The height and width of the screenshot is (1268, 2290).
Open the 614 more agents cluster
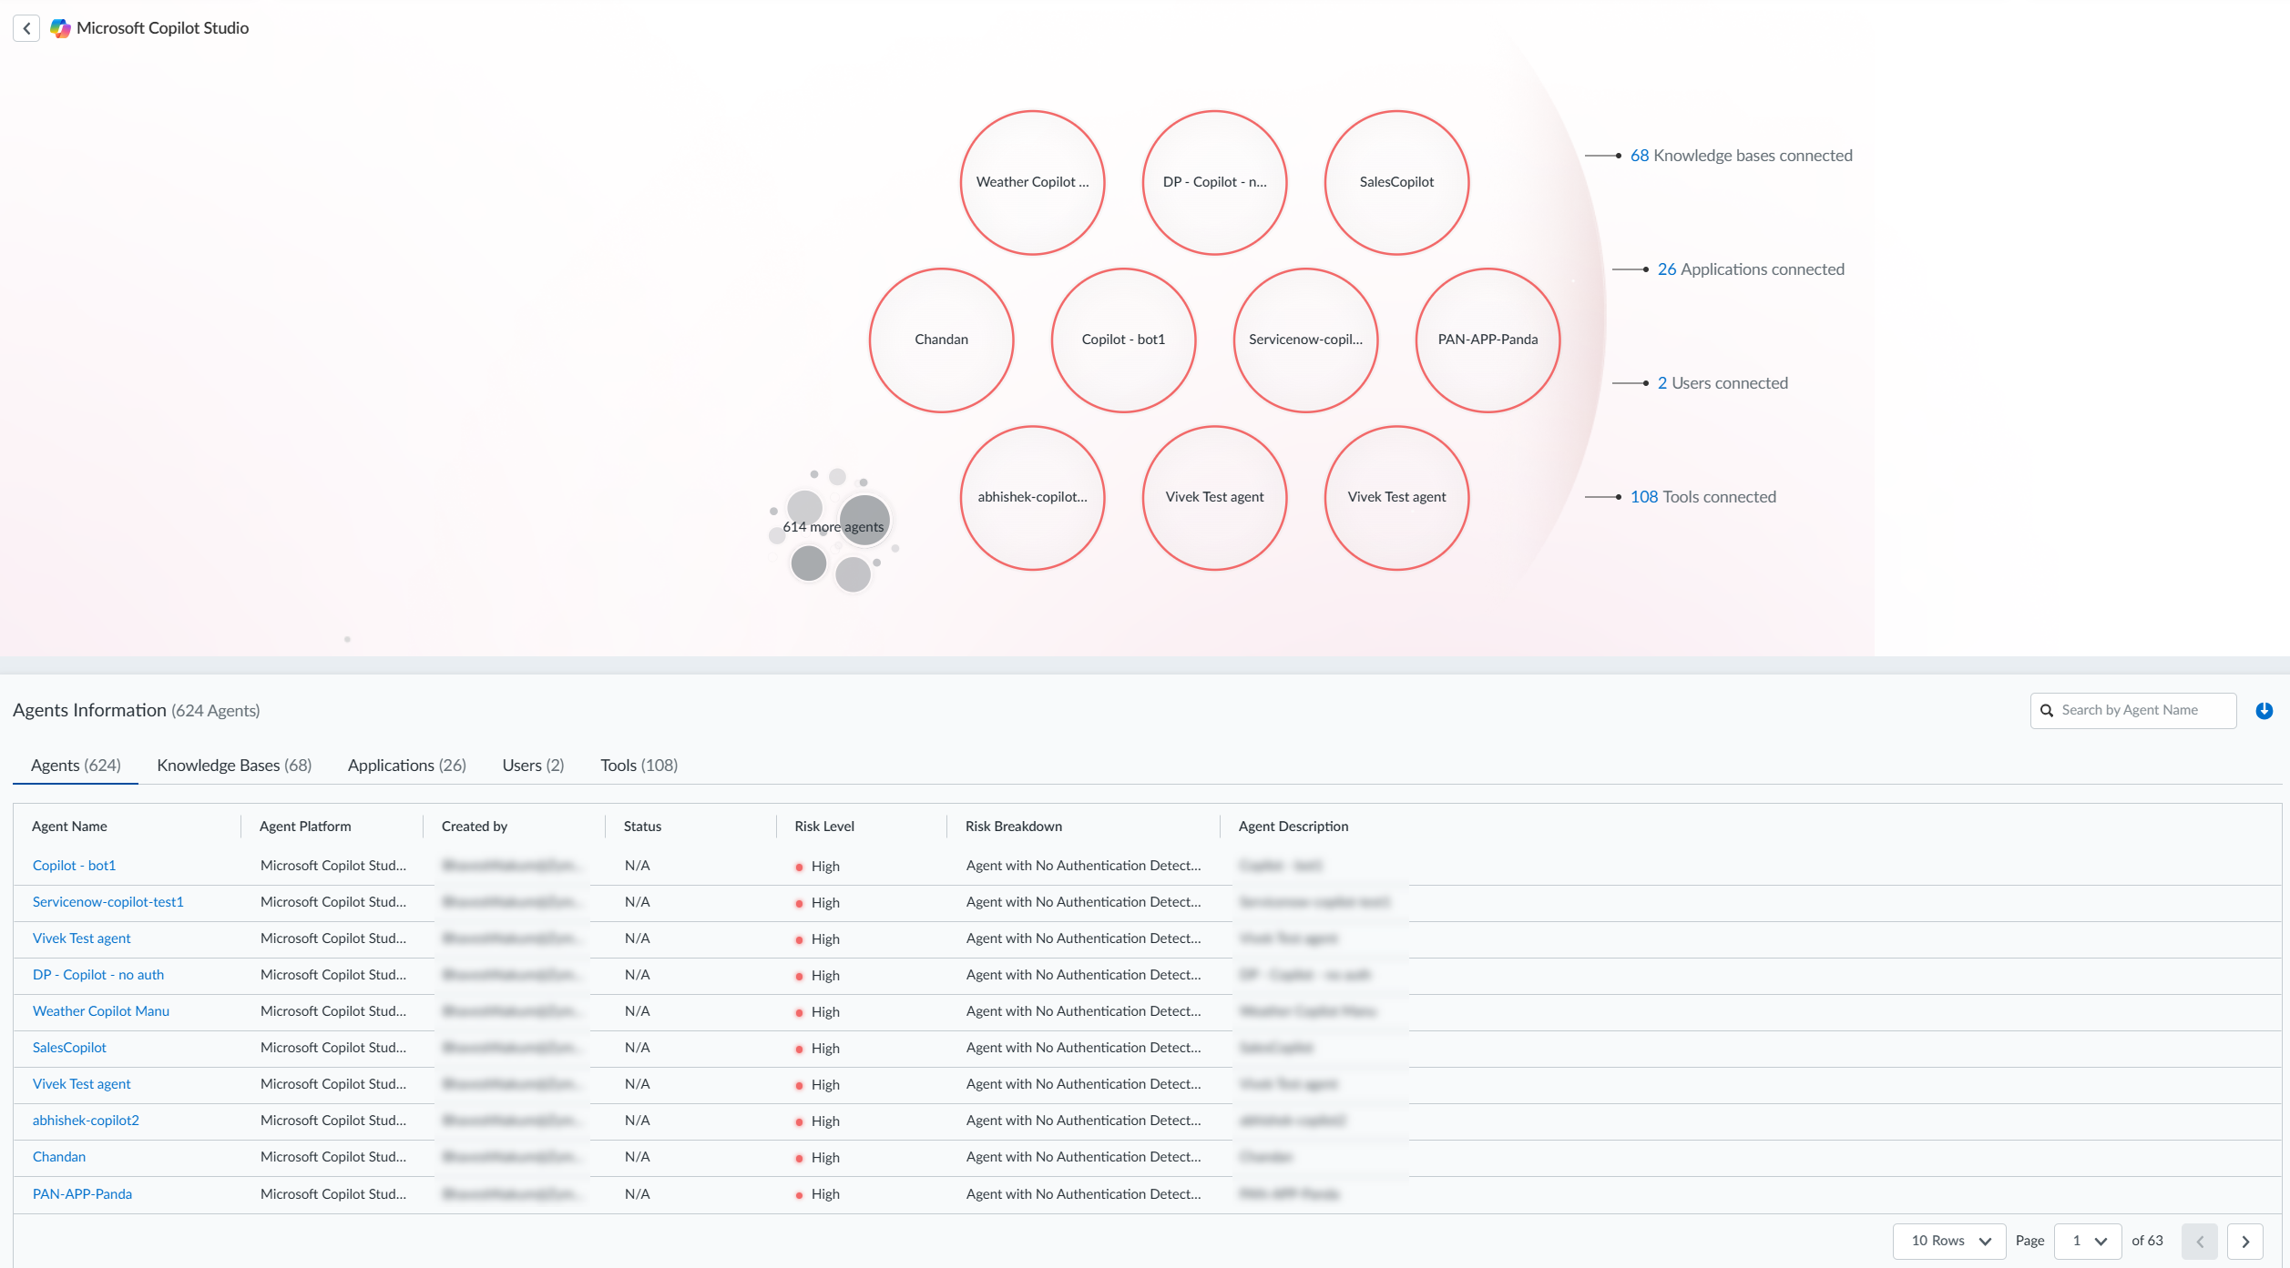pos(833,527)
